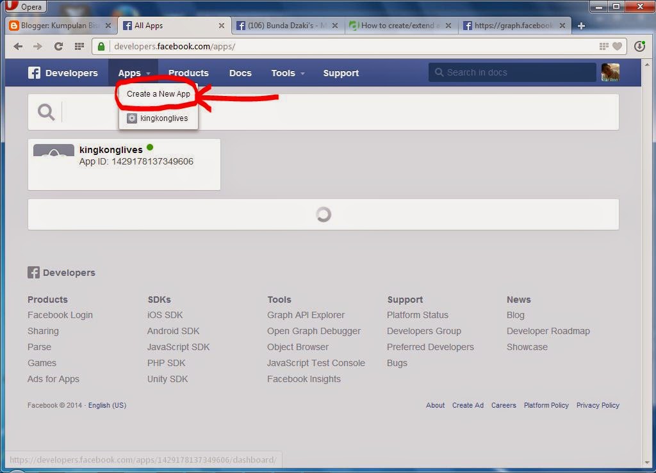The height and width of the screenshot is (473, 656).
Task: Click the heart bookmark icon in address bar
Action: (x=617, y=46)
